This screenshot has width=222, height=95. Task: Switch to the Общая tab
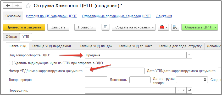[11, 37]
